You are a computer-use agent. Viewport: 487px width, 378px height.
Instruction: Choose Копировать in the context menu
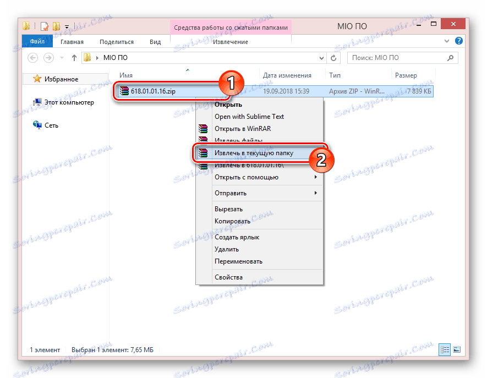(259, 221)
